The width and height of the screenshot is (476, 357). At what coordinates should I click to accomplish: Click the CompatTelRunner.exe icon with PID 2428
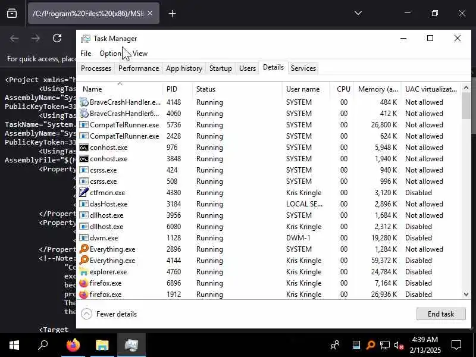[x=84, y=136]
